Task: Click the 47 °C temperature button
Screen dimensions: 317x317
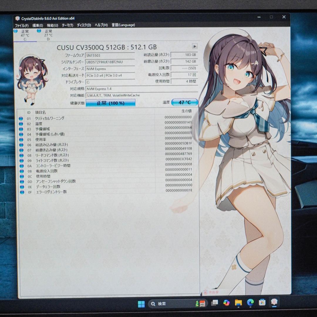Action: click(x=184, y=102)
